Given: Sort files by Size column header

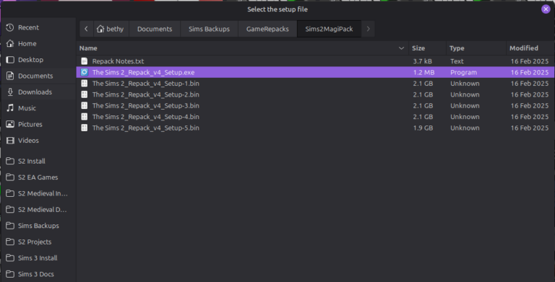Looking at the screenshot, I should [x=428, y=48].
